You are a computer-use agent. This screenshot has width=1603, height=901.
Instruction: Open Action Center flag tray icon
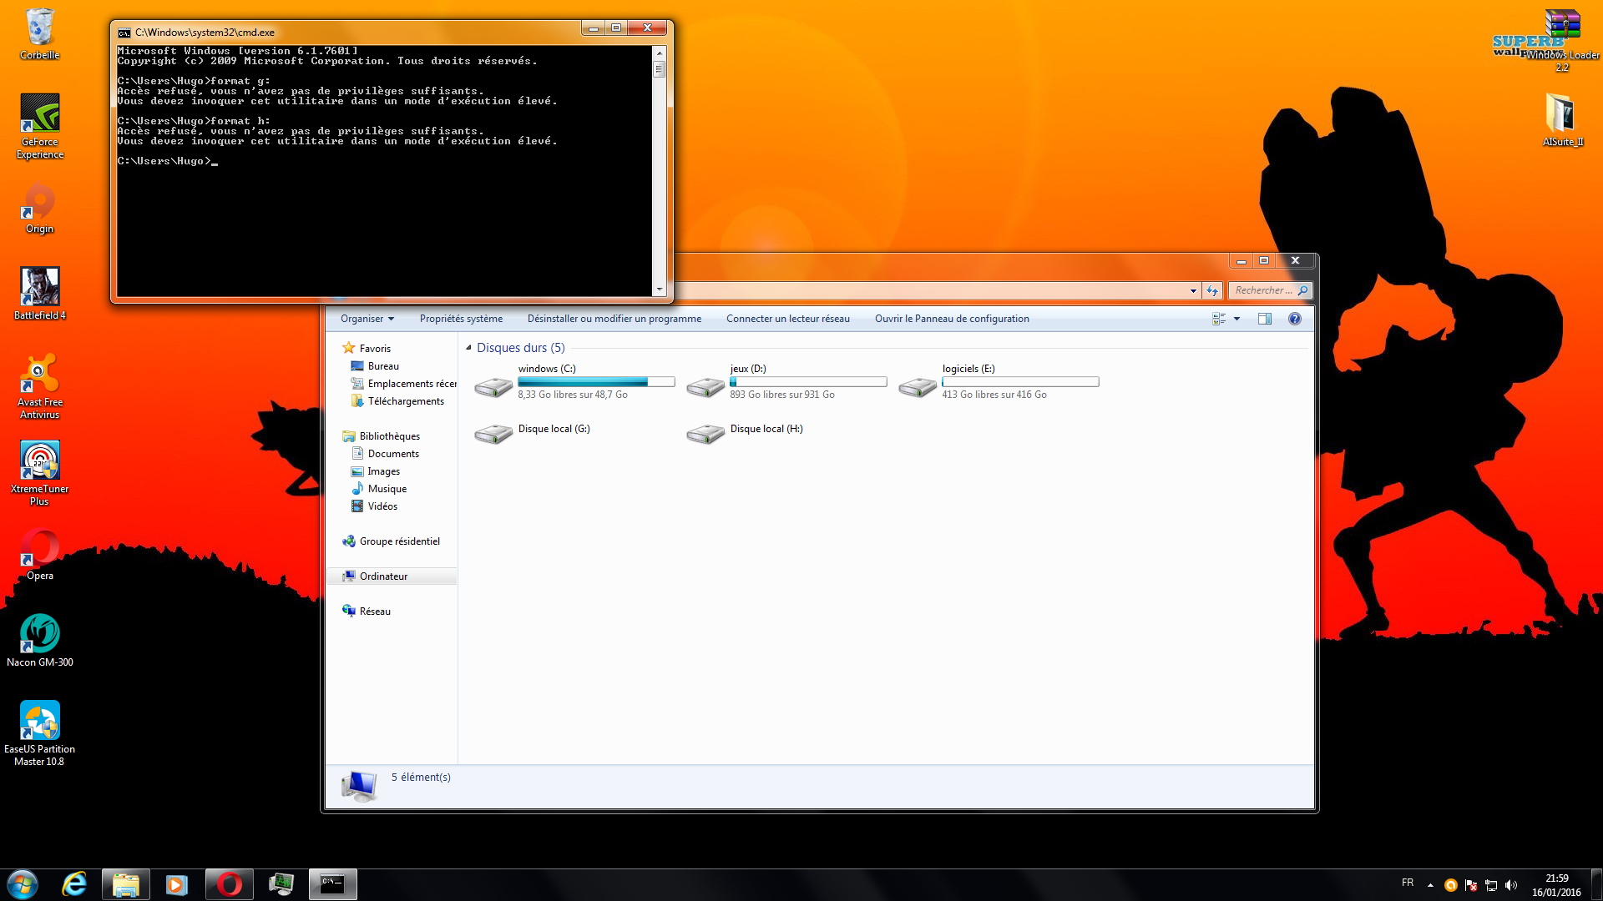click(x=1471, y=885)
